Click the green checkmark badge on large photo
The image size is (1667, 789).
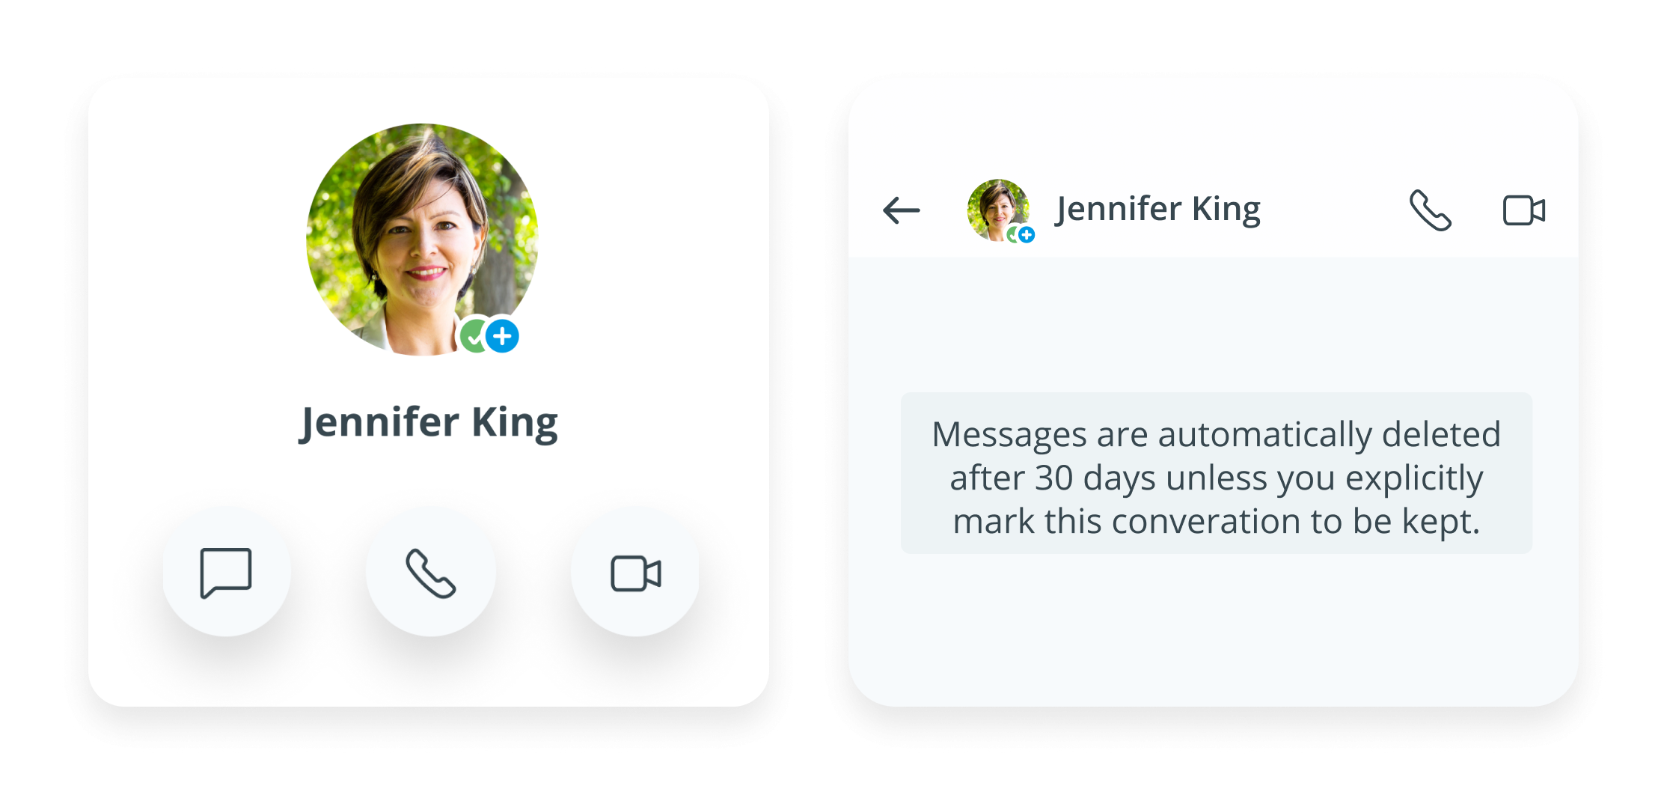472,337
